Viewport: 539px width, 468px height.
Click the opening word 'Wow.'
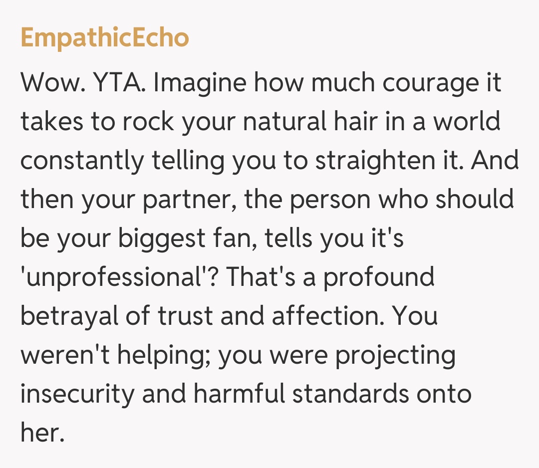50,83
